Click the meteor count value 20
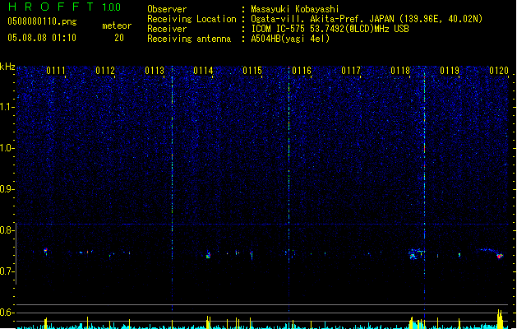The image size is (517, 329). pos(119,38)
